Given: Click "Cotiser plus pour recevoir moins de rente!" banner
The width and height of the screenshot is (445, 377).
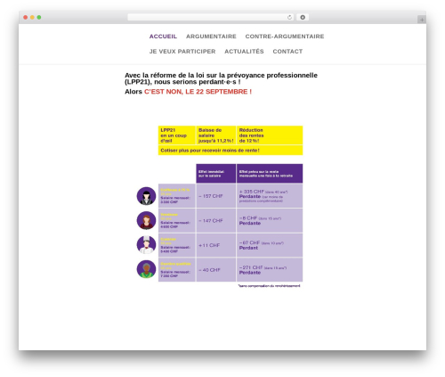Looking at the screenshot, I should pos(231,151).
